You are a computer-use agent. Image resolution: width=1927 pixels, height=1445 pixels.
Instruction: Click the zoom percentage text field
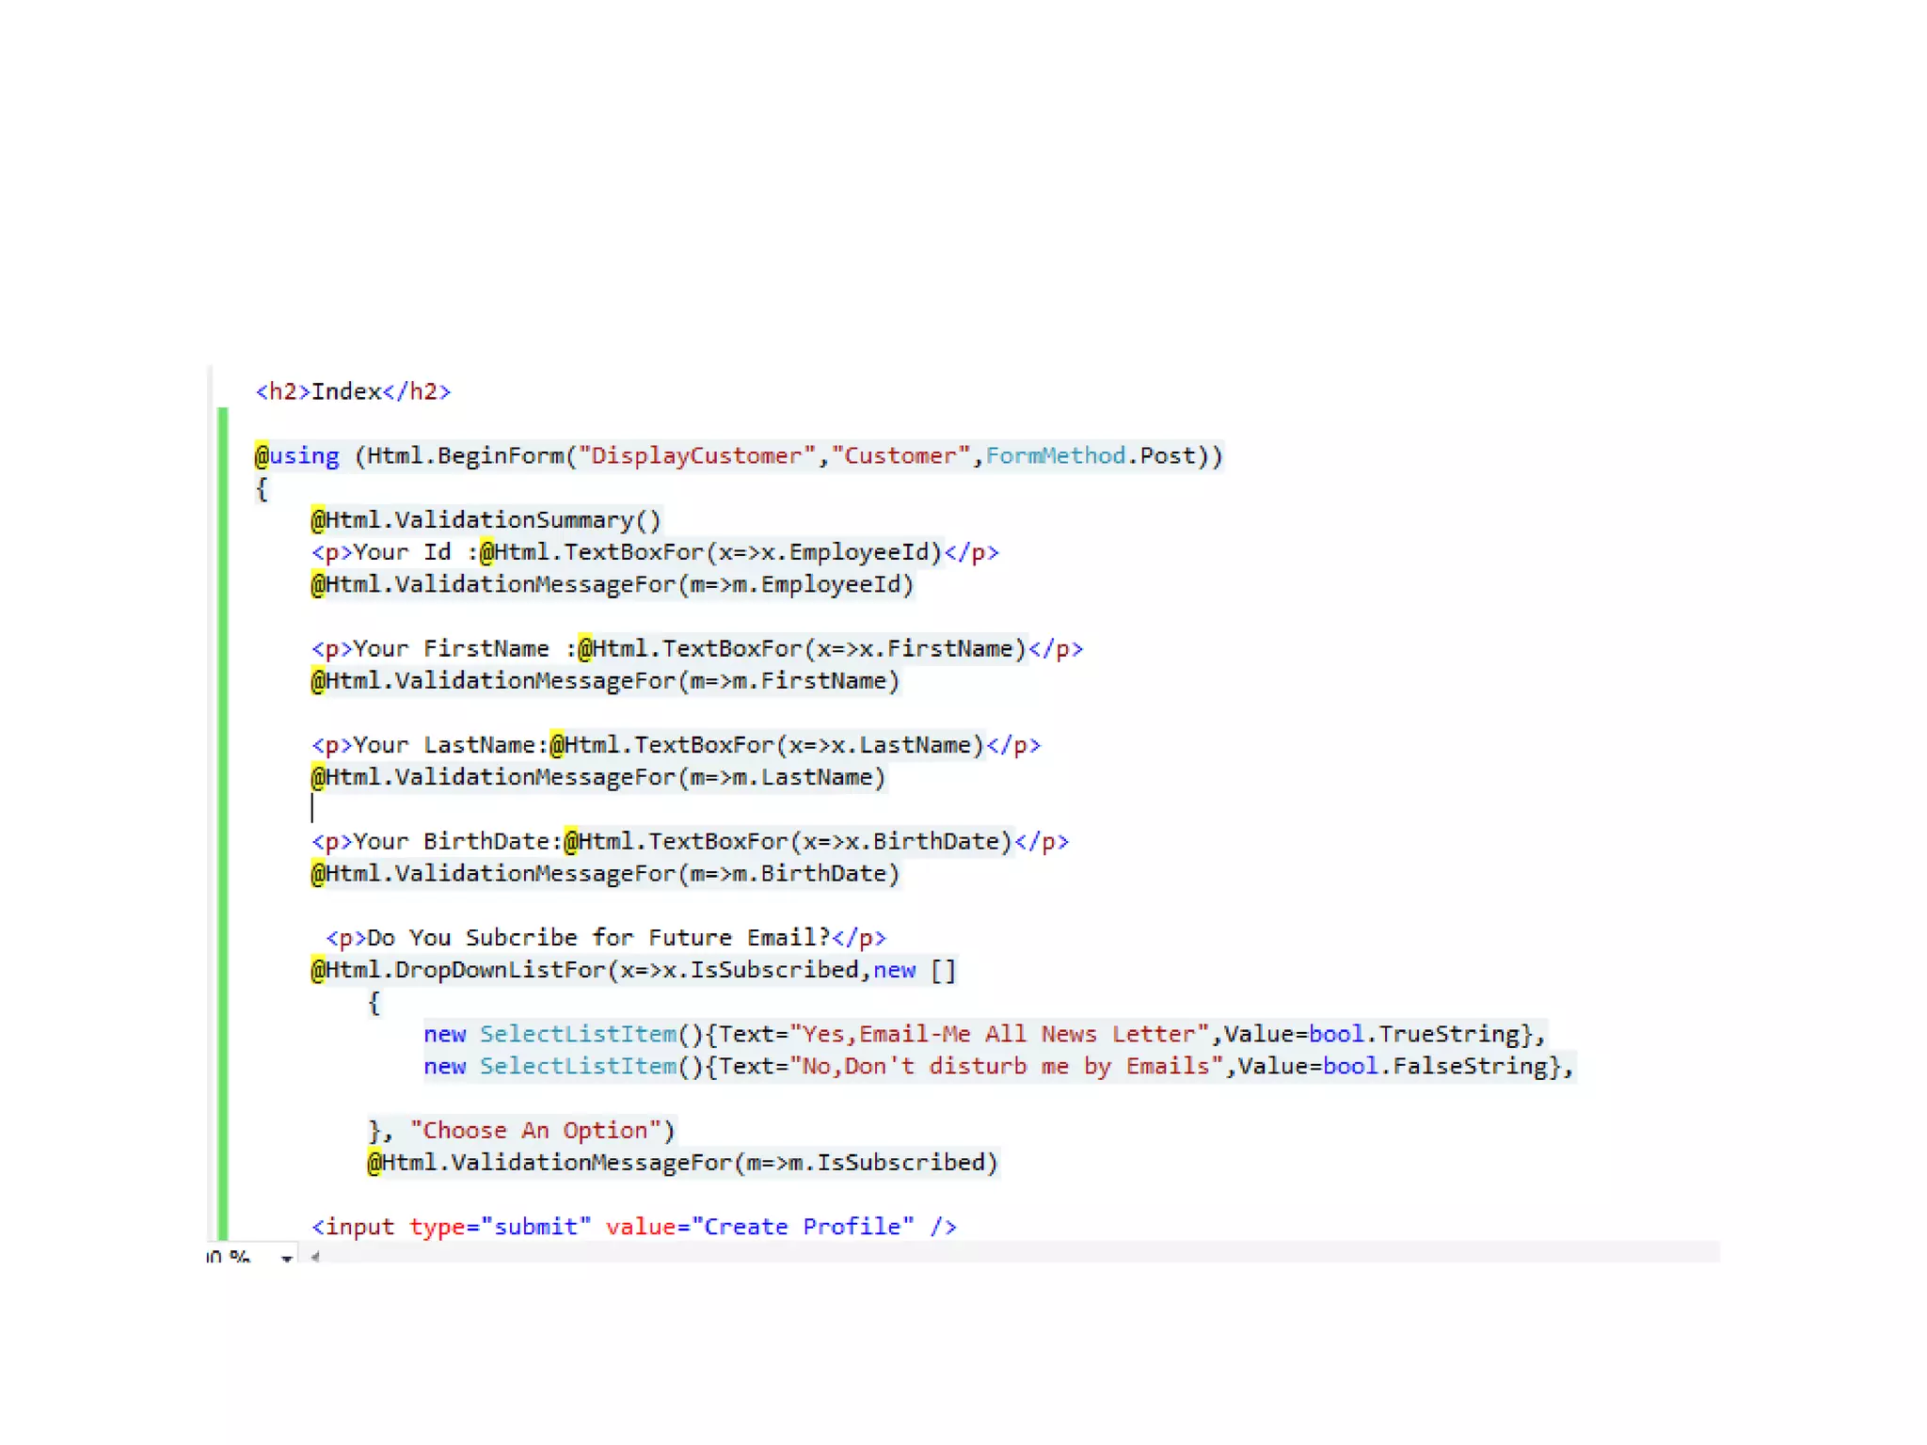[x=230, y=1256]
